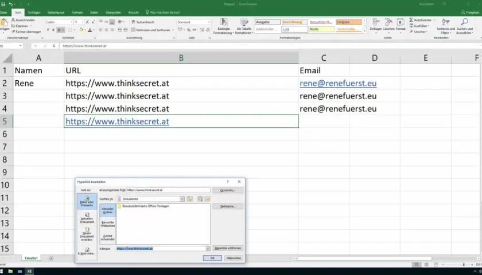Image resolution: width=482 pixels, height=275 pixels.
Task: Select 'Aktuelles Dokument' link type
Action: 87,218
